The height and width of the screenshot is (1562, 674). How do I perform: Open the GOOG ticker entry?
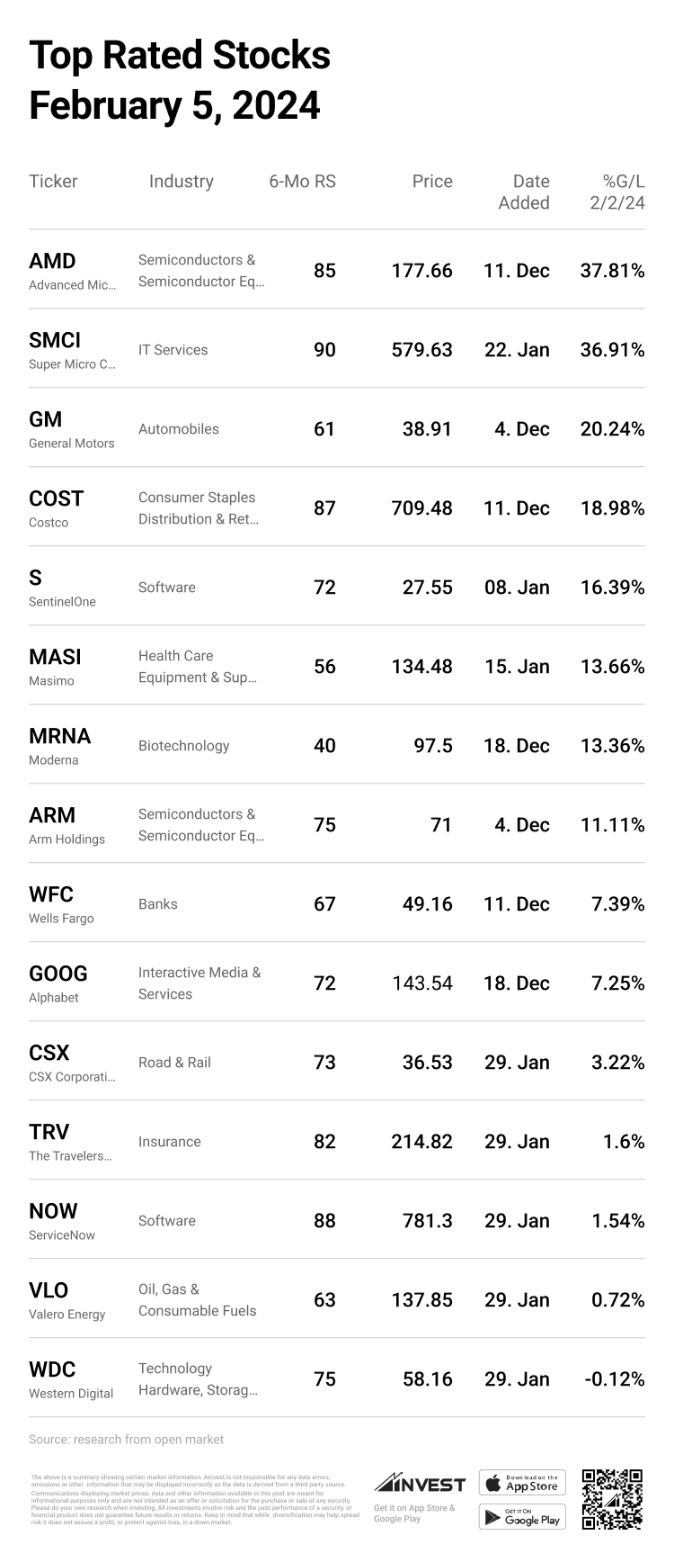click(x=58, y=974)
